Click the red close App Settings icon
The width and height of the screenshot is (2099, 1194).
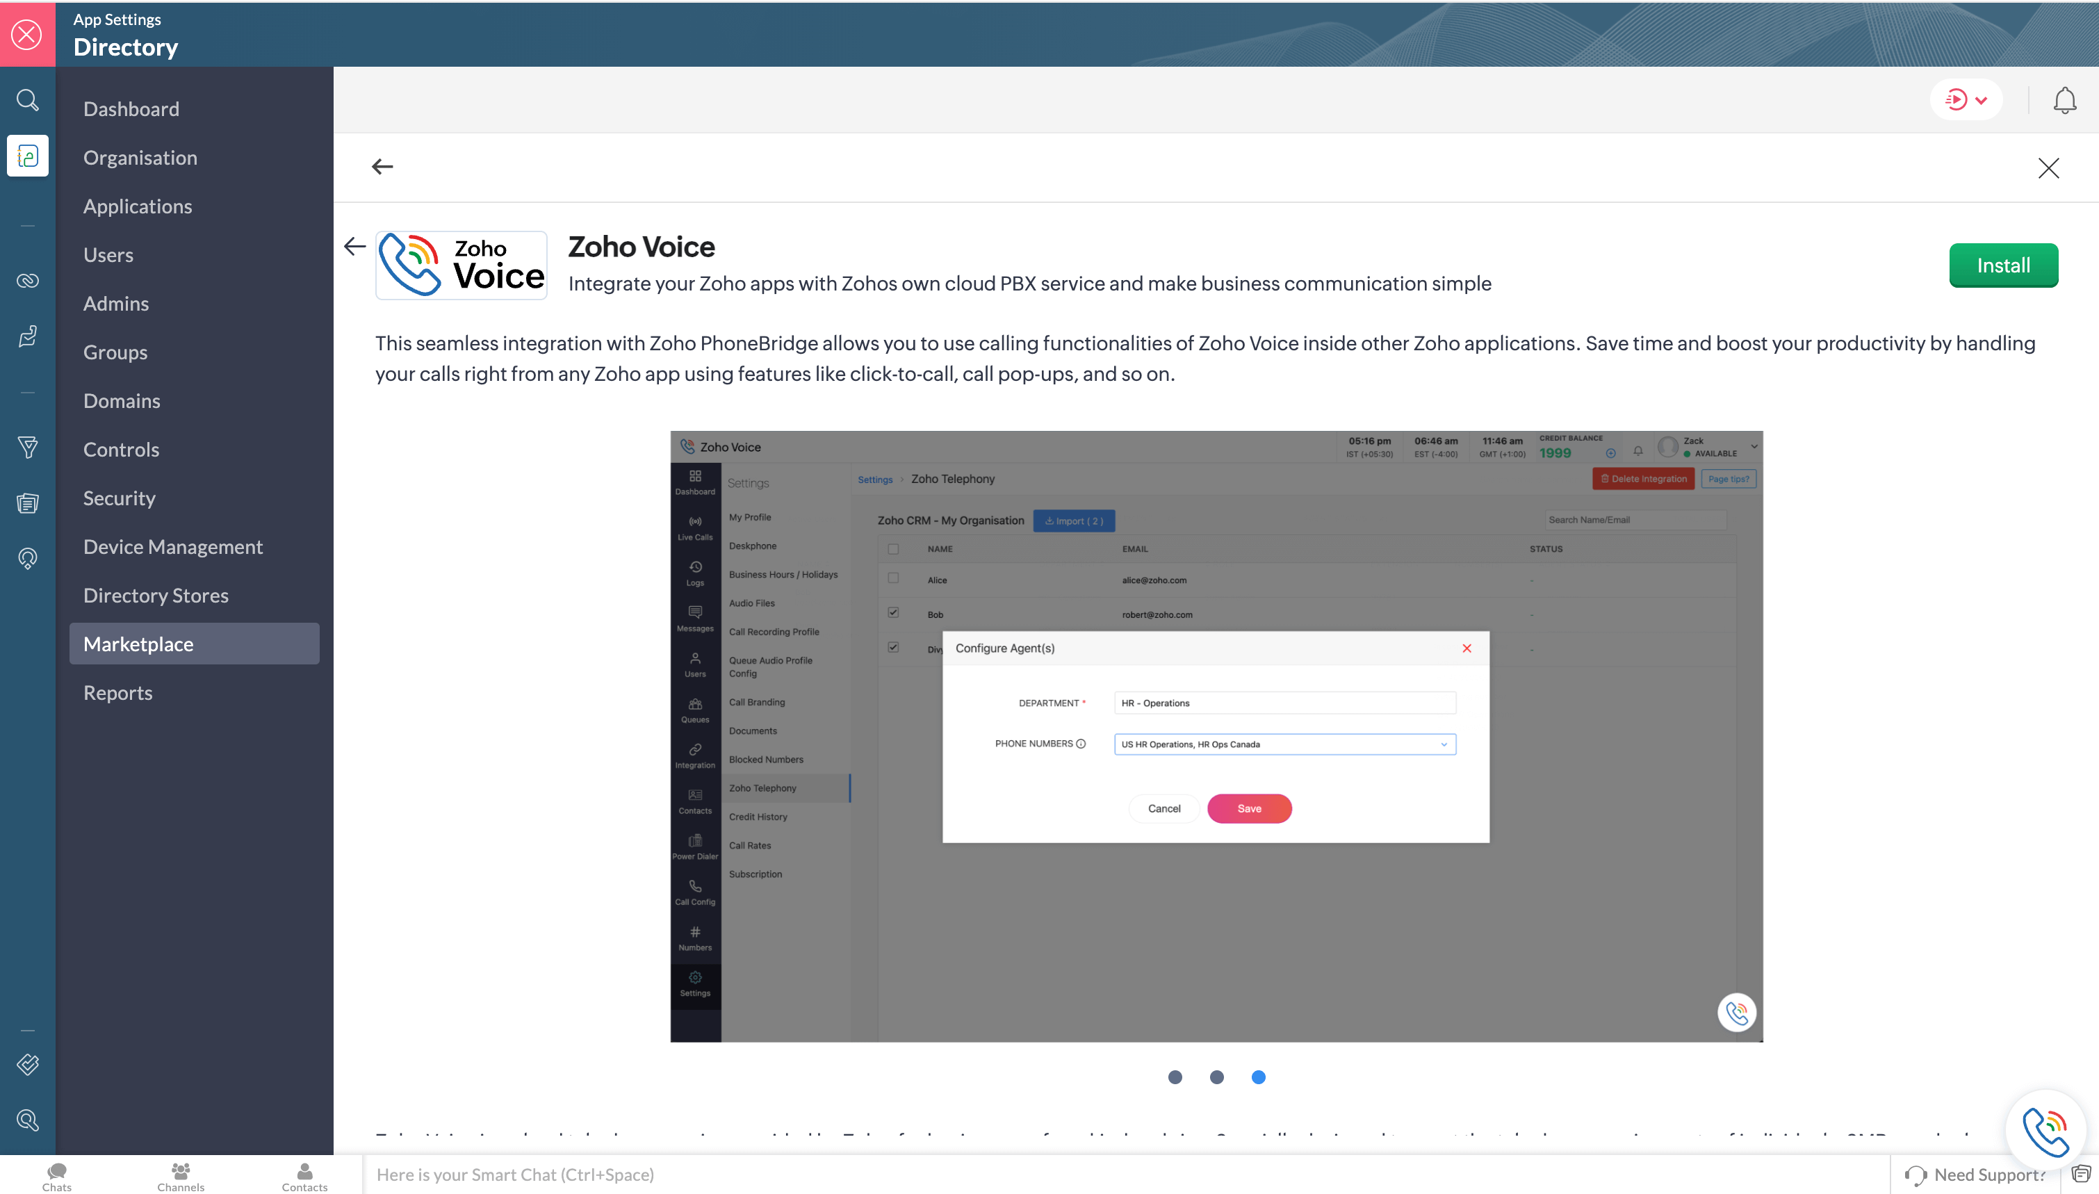tap(27, 35)
